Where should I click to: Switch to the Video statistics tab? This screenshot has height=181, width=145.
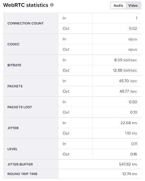click(x=133, y=6)
